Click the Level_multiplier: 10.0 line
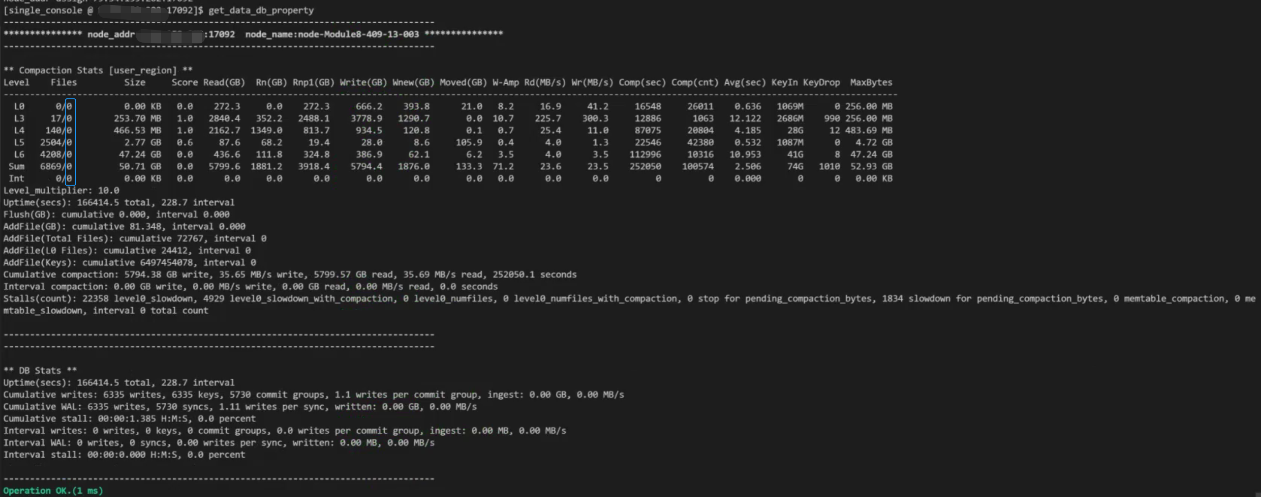Viewport: 1261px width, 497px height. 61,191
